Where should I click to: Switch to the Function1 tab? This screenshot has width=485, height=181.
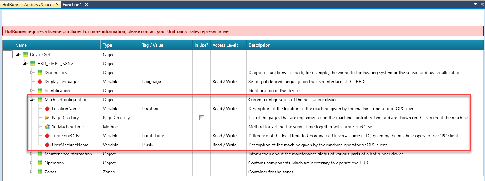[x=72, y=5]
